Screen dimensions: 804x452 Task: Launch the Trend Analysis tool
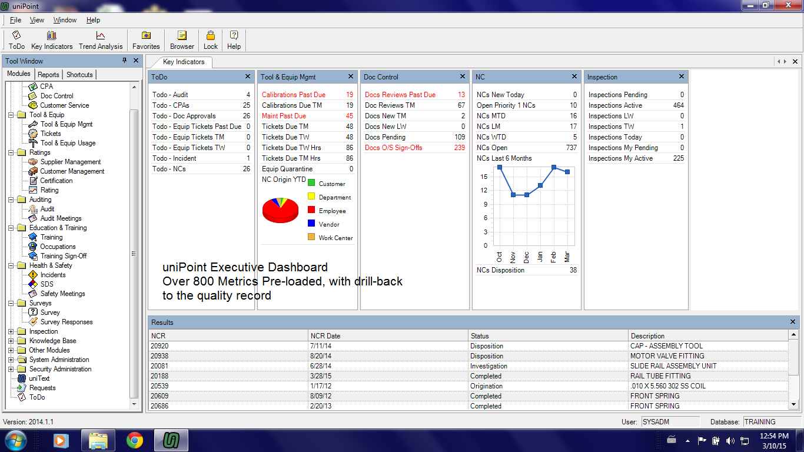(x=101, y=40)
